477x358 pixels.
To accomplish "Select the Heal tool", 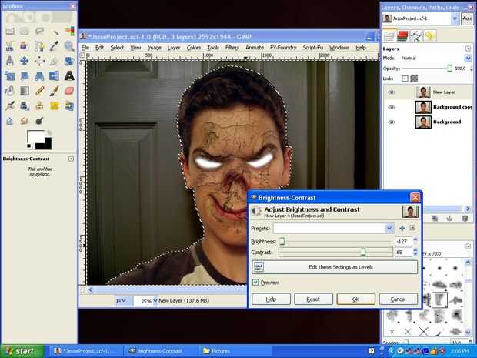I will point(55,105).
